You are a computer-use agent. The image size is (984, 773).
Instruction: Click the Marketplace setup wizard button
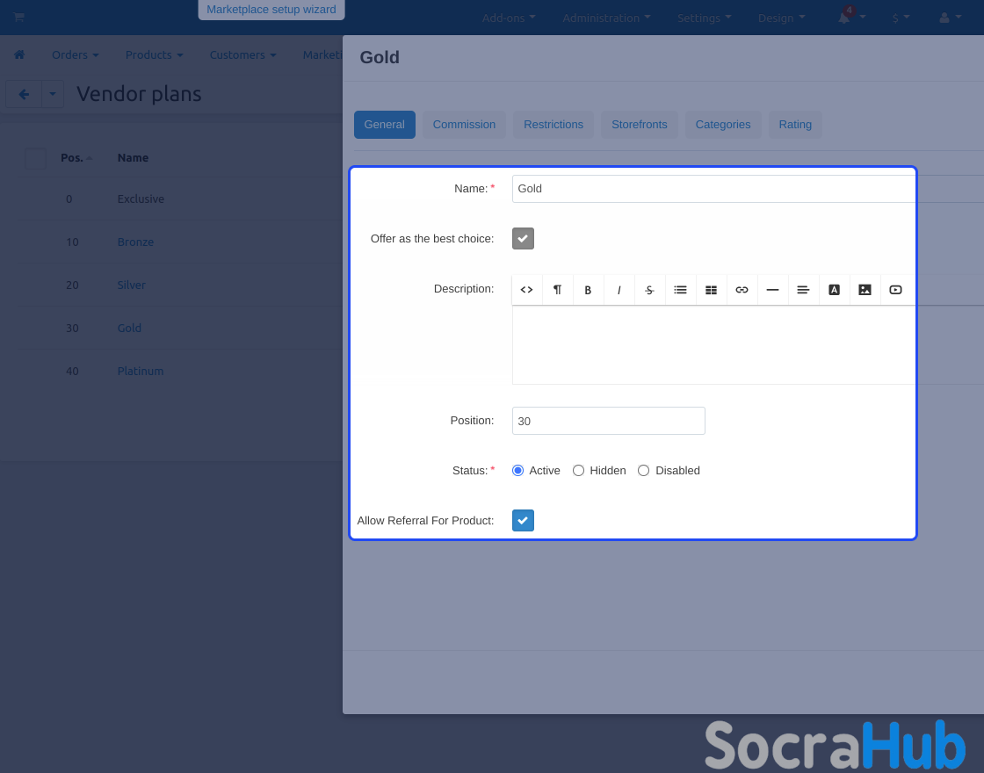click(x=271, y=10)
